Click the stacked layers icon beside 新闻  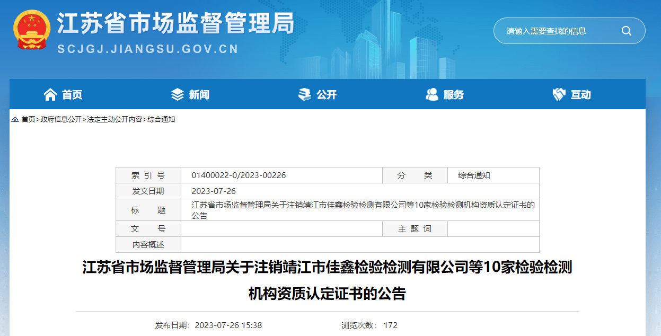(178, 94)
